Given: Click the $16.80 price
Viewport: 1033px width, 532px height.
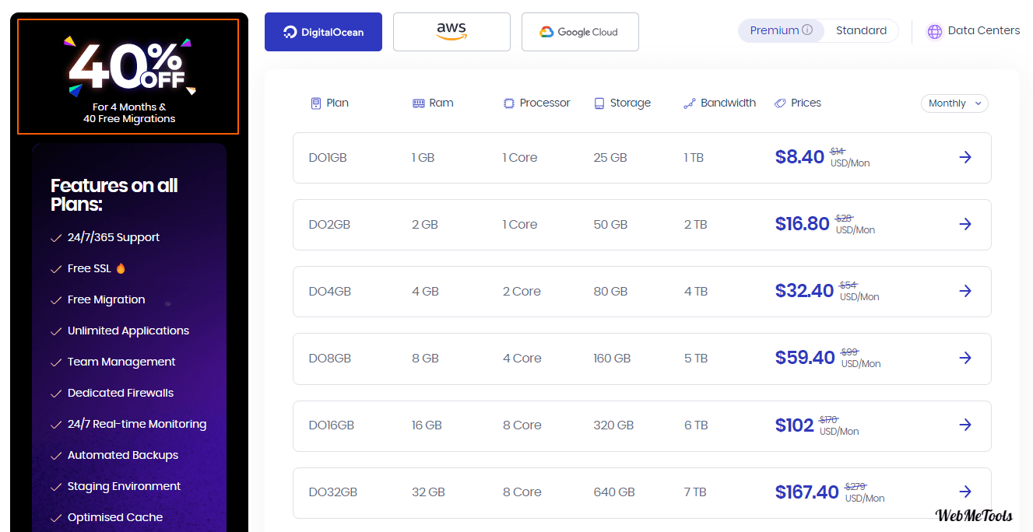Looking at the screenshot, I should tap(803, 224).
